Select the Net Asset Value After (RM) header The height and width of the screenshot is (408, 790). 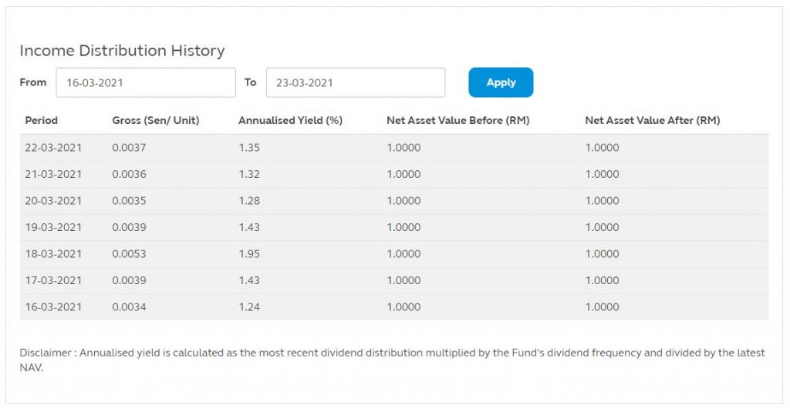[653, 121]
